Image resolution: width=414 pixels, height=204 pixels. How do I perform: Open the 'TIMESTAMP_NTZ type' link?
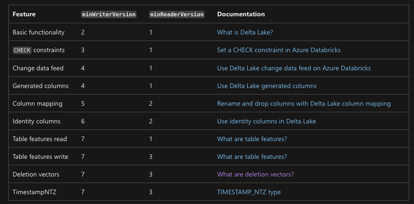248,192
